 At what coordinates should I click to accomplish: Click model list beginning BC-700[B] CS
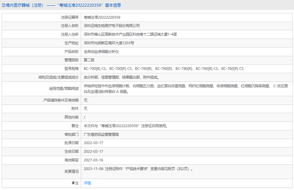click(x=164, y=69)
